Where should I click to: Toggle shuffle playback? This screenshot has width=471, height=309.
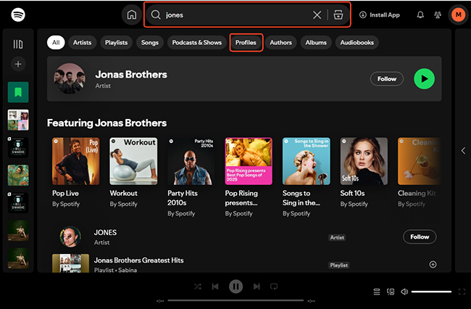(x=198, y=287)
